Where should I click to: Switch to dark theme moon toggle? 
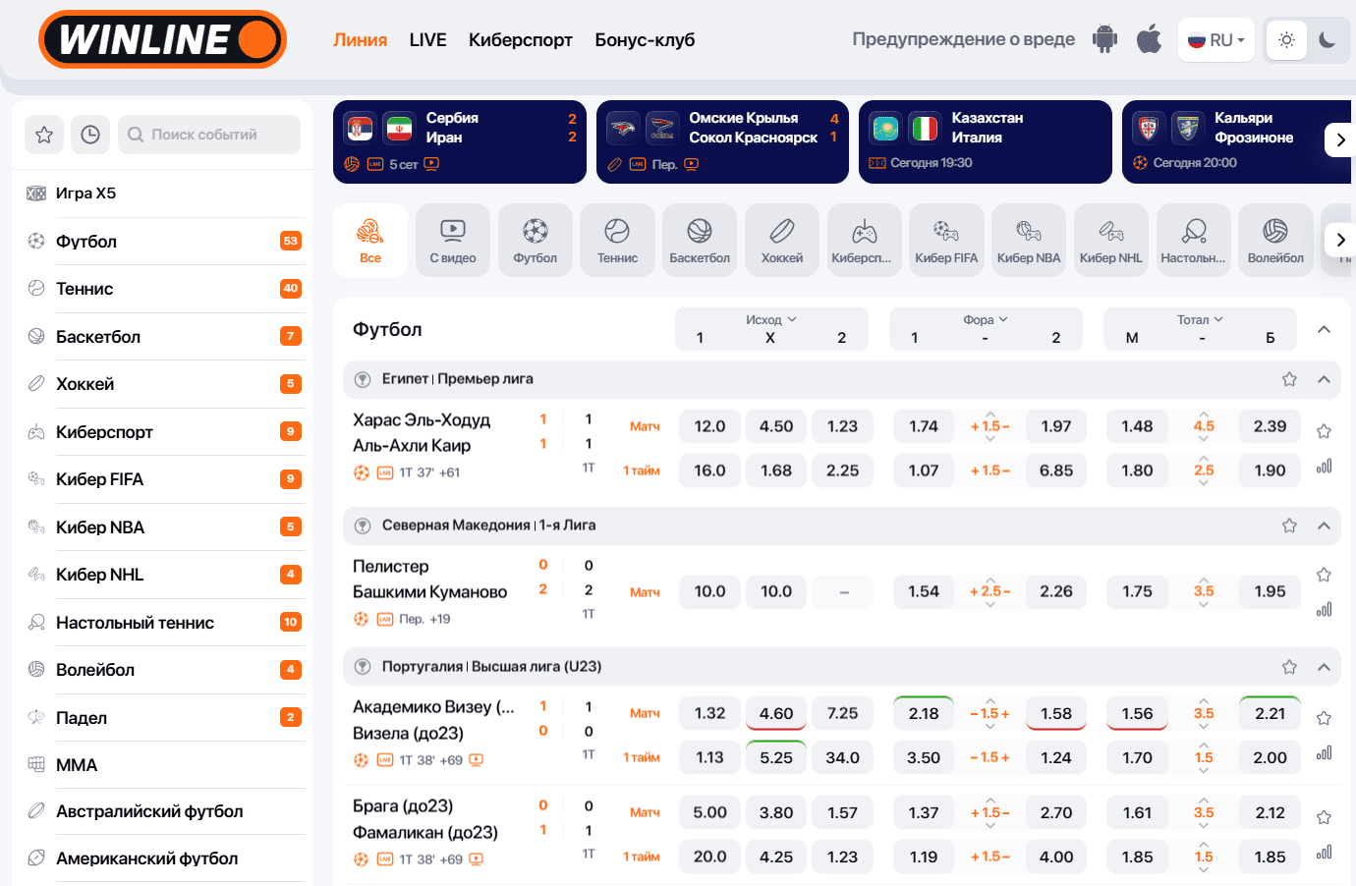click(x=1328, y=40)
